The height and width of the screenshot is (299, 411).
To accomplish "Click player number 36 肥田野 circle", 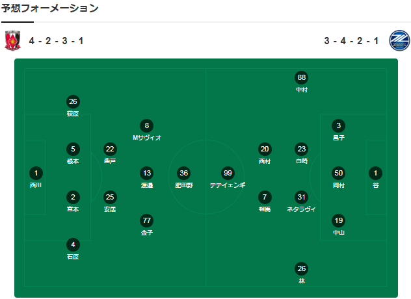I will click(x=184, y=173).
